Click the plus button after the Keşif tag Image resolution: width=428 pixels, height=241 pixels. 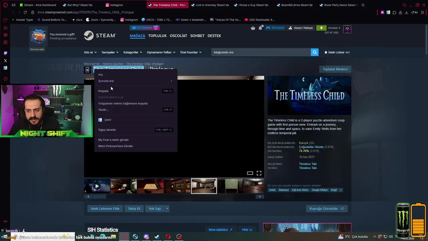341,190
